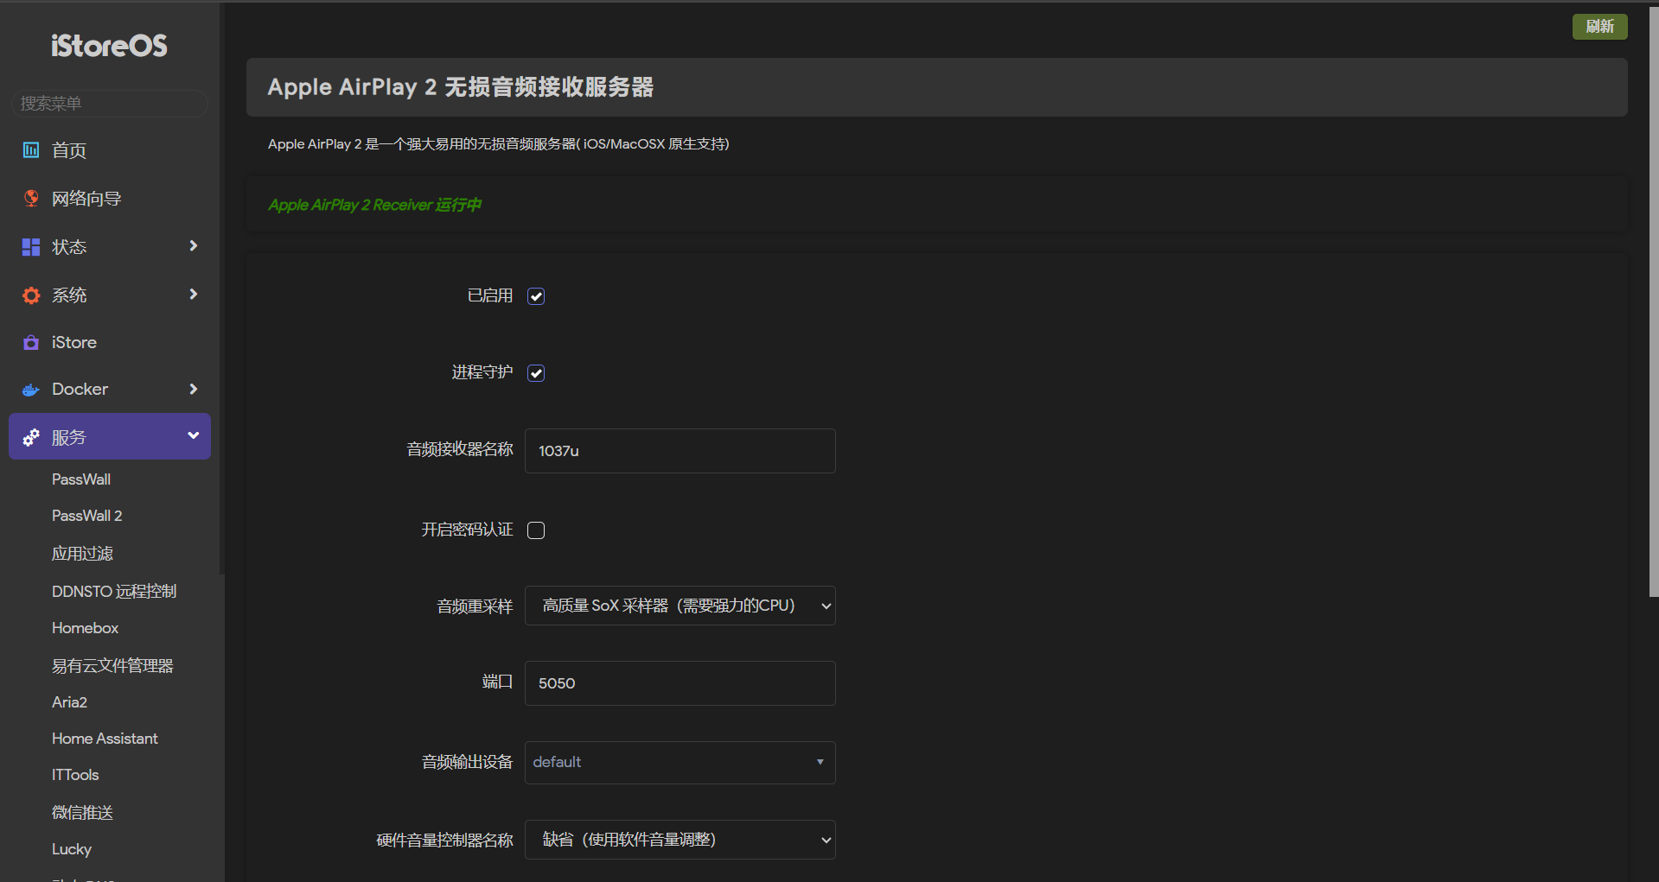The width and height of the screenshot is (1659, 882).
Task: Click the iStoreOS logo
Action: [109, 46]
